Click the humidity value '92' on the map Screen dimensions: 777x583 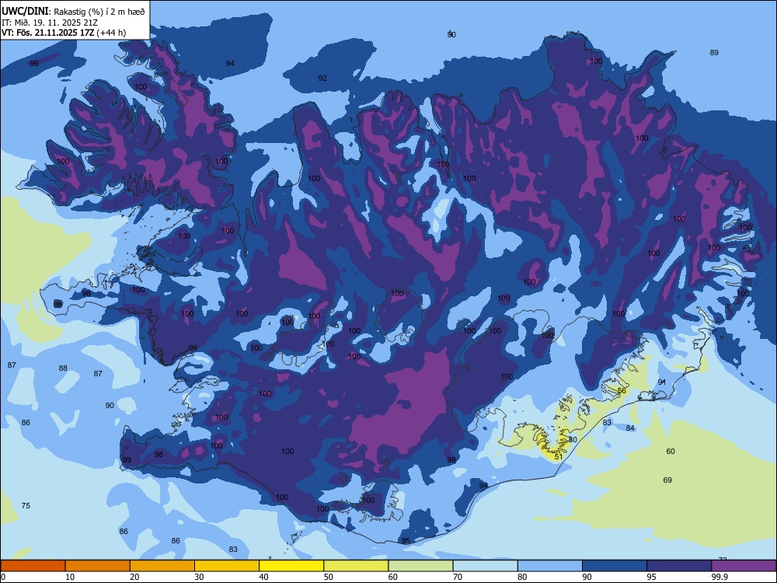pos(322,79)
